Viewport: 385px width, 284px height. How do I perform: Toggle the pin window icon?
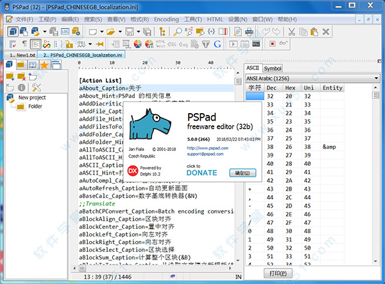99,44
